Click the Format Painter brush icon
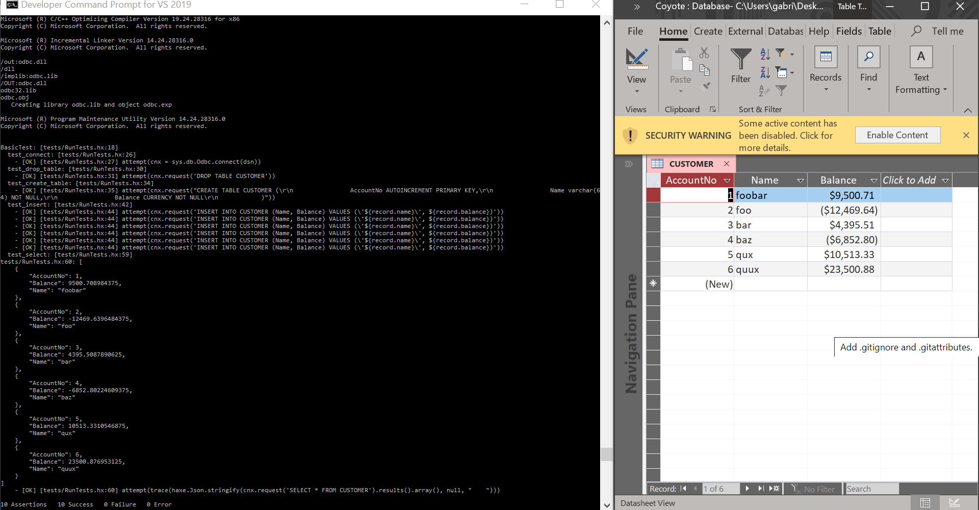Viewport: 979px width, 510px height. coord(706,86)
